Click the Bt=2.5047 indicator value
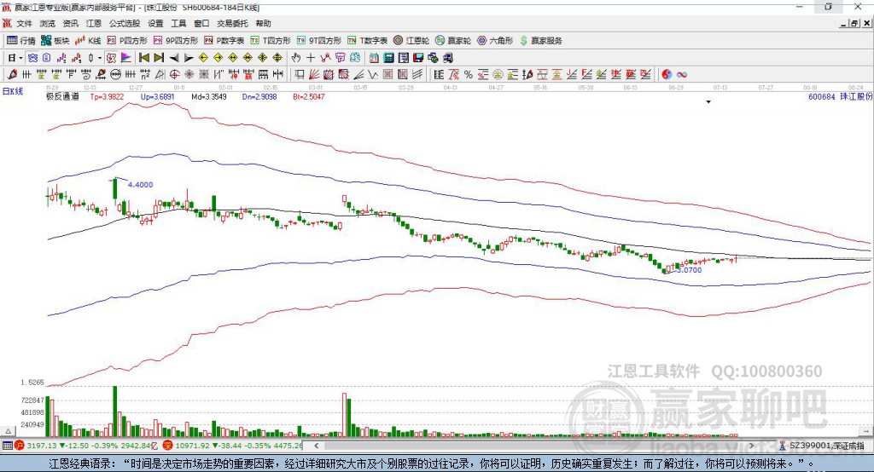Screen dimensions: 874x472 pyautogui.click(x=309, y=96)
